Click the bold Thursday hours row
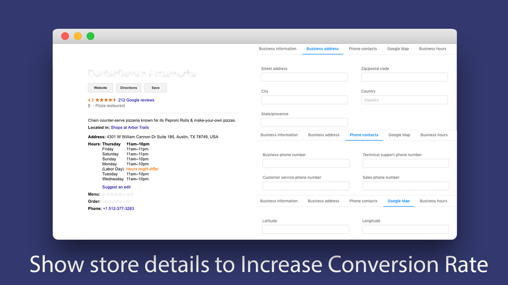The image size is (508, 285). point(126,144)
